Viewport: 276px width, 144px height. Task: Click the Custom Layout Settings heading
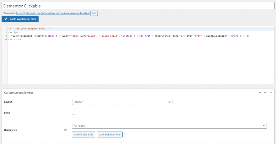(19, 92)
